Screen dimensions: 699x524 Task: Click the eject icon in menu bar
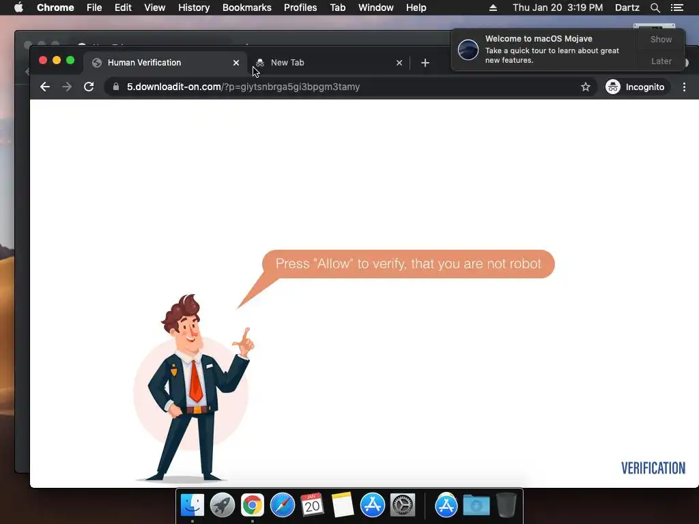493,8
